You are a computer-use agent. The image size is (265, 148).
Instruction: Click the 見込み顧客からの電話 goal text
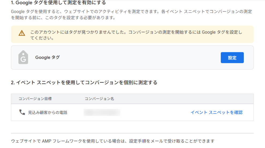tap(48, 112)
